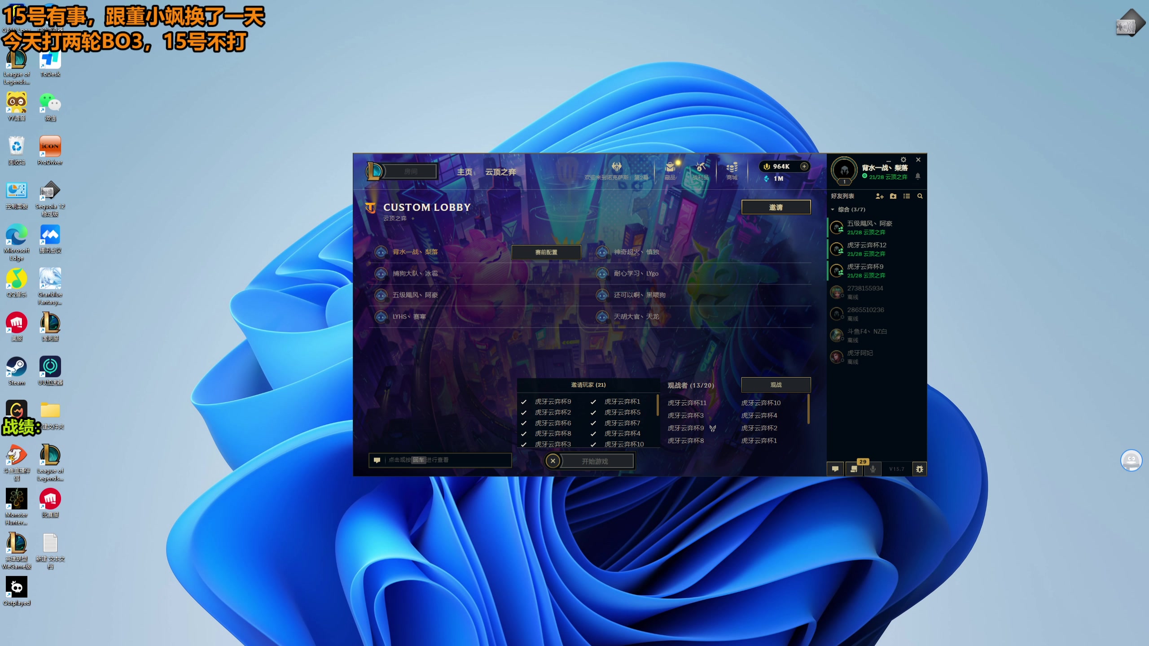Open the 回收站 recycle bin icon

coord(17,151)
